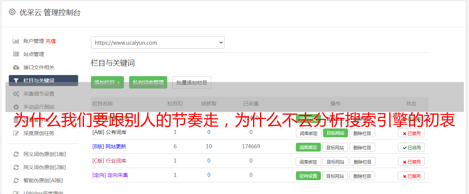The height and width of the screenshot is (194, 469).
Task: Click the server icon for 站点管理
Action: (16, 54)
